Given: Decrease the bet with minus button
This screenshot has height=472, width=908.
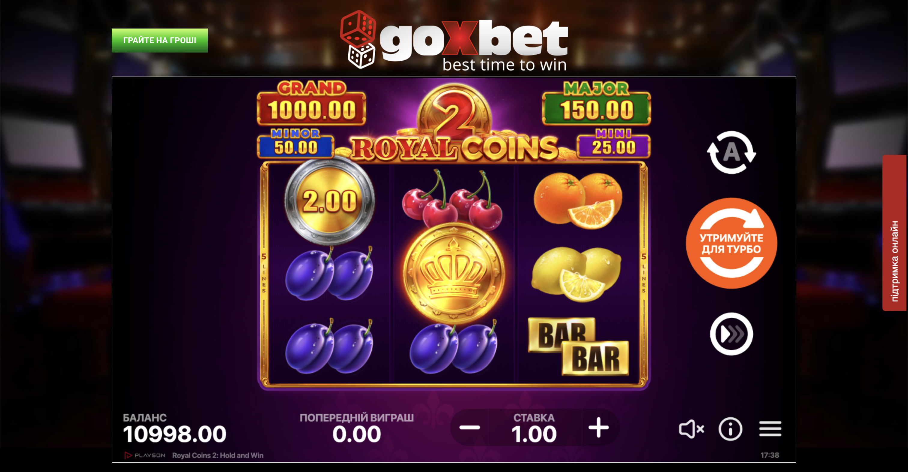Looking at the screenshot, I should (470, 428).
